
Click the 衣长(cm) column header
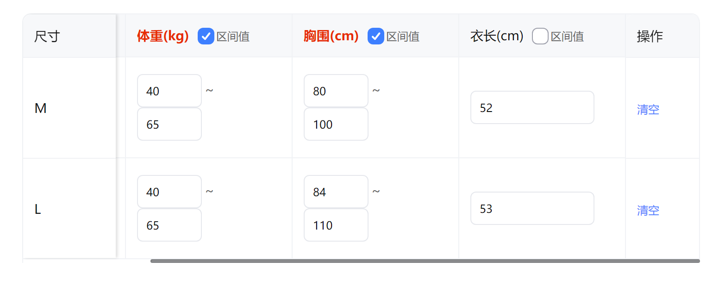pos(497,36)
